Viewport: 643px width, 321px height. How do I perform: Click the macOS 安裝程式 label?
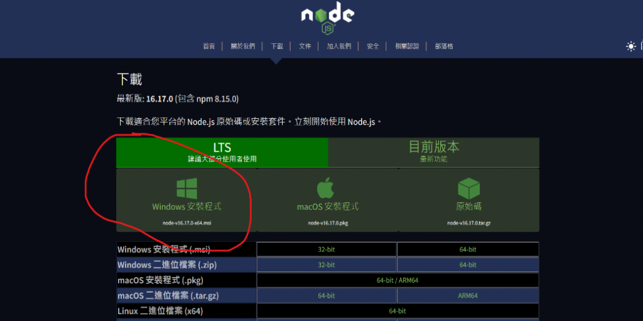coord(328,207)
